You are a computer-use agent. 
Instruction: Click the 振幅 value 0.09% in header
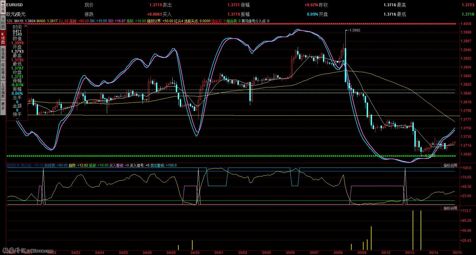pyautogui.click(x=313, y=14)
